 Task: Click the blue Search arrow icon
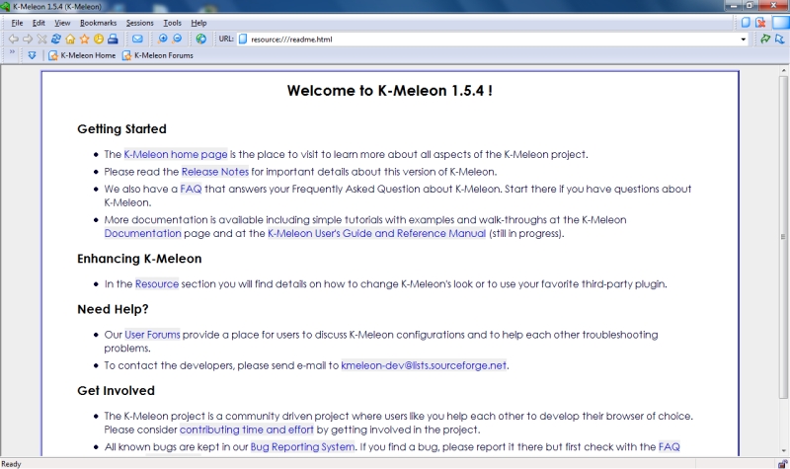[x=779, y=39]
